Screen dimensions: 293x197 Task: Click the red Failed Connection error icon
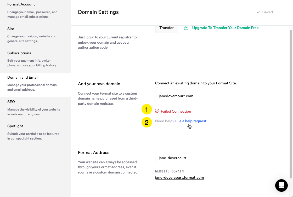point(157,111)
